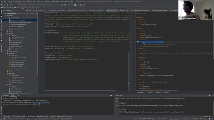Collapse the root project node

coord(3,13)
